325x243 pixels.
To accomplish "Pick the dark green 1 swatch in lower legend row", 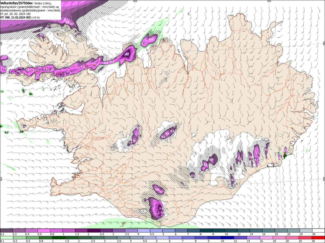I will point(58,238).
